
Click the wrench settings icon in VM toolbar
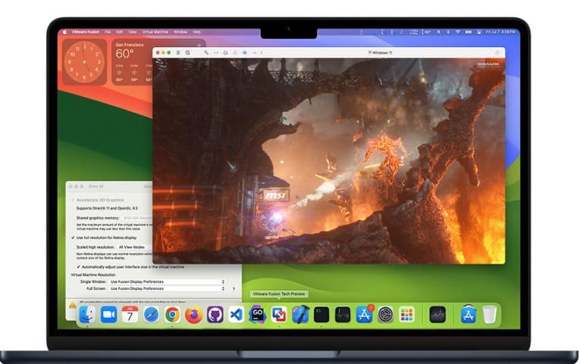click(x=206, y=53)
